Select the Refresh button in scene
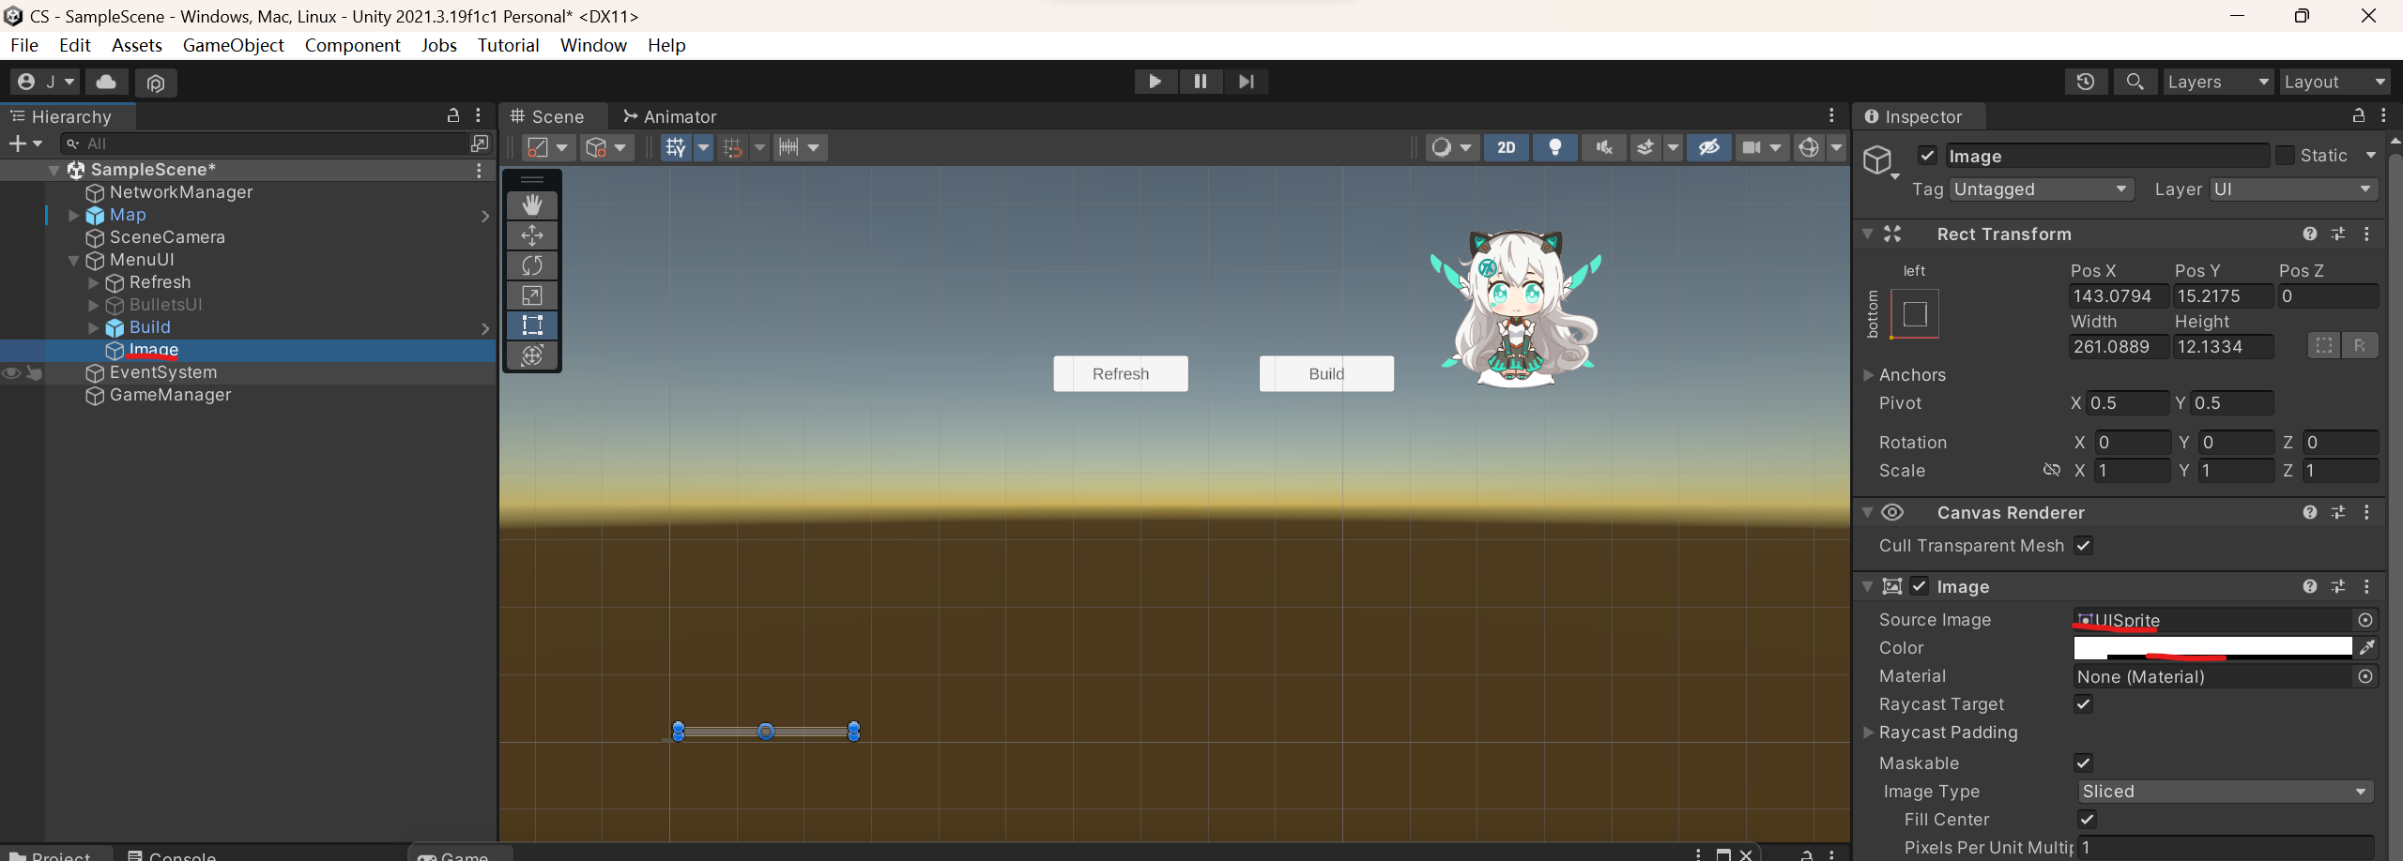Screen dimensions: 2403x861 1121,373
